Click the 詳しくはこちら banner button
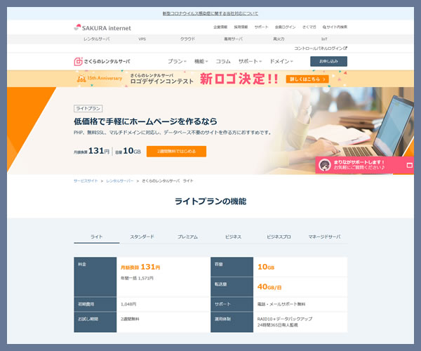421x351 pixels. [307, 79]
